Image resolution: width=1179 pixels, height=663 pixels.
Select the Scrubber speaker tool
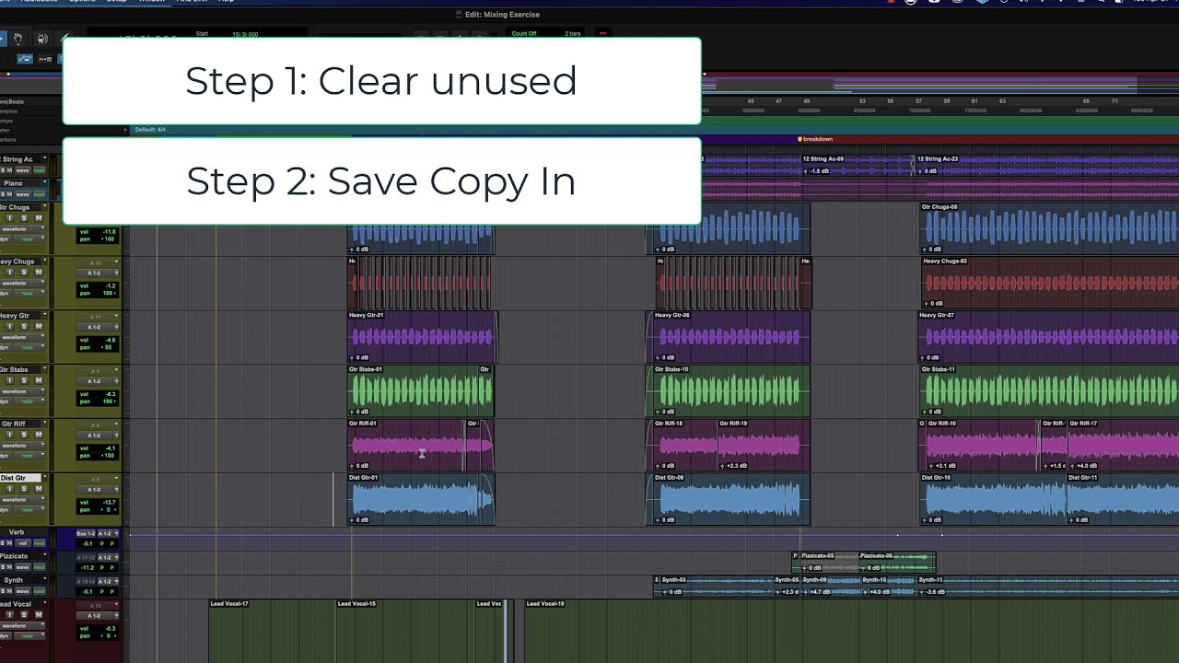[x=42, y=39]
